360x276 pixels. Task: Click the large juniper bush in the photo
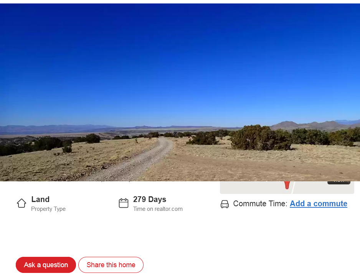pos(259,138)
